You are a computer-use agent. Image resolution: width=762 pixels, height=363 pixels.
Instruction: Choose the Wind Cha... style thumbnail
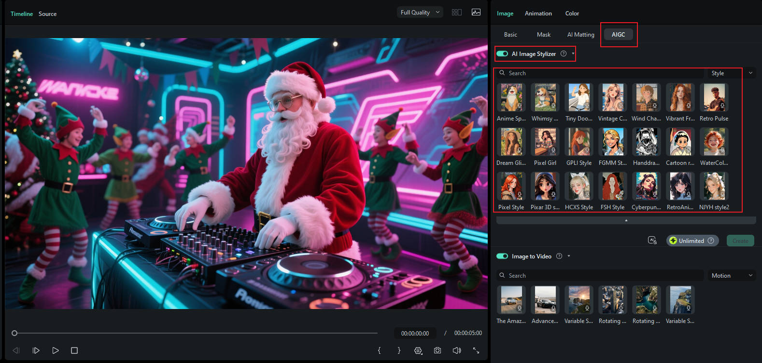(647, 97)
